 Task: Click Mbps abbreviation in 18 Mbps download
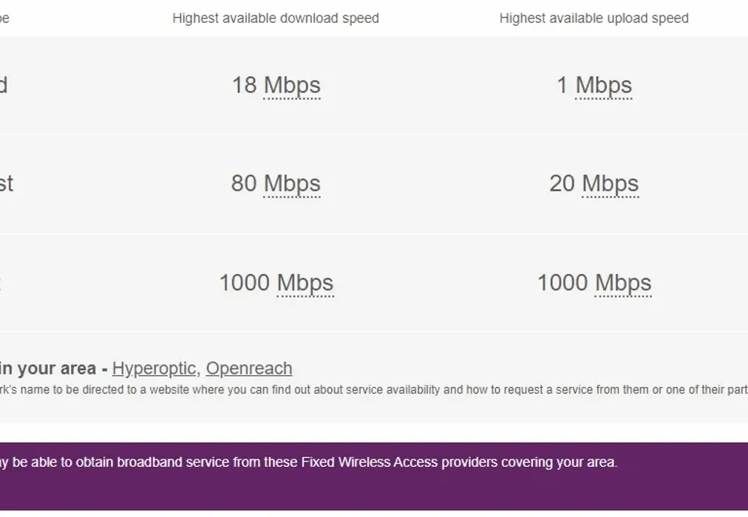click(292, 86)
